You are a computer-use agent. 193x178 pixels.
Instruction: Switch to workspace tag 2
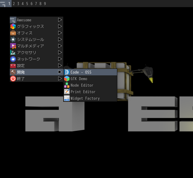click(x=14, y=4)
